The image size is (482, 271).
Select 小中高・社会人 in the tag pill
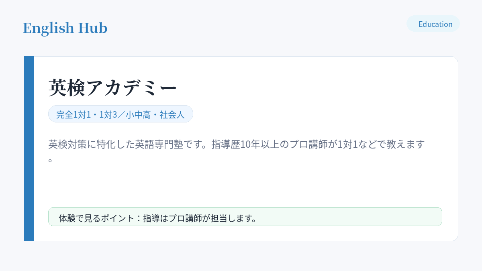tap(155, 114)
